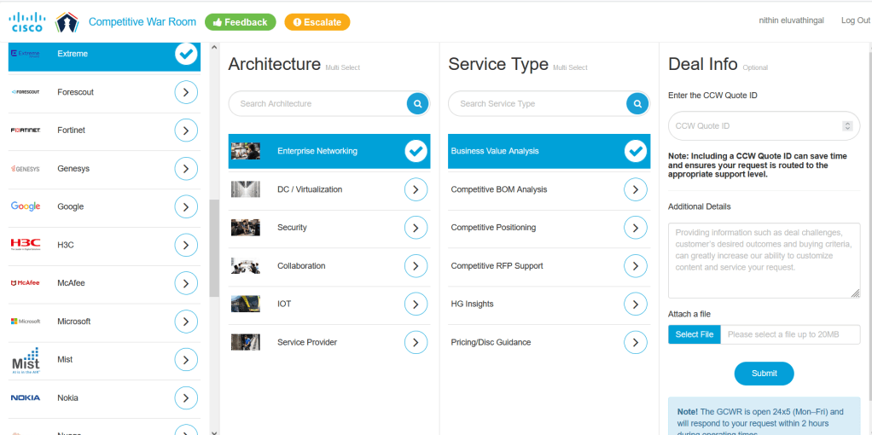
Task: Deselect Enterprise Networking checkmark
Action: click(416, 151)
